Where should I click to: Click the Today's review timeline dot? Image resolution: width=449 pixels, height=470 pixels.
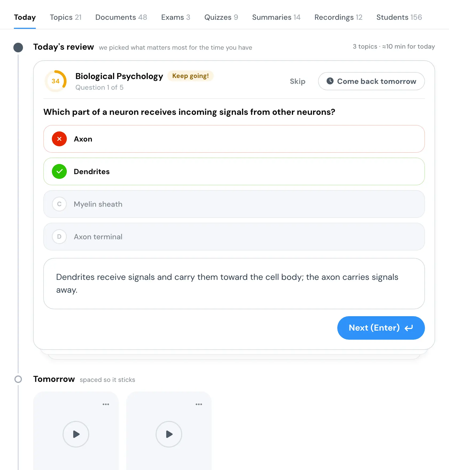click(18, 48)
